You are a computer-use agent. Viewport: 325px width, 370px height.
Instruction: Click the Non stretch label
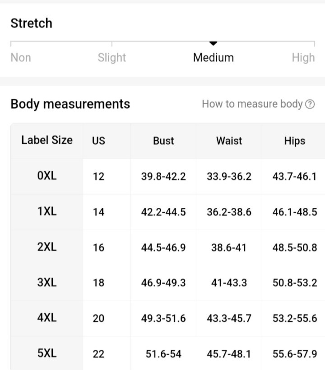click(21, 58)
